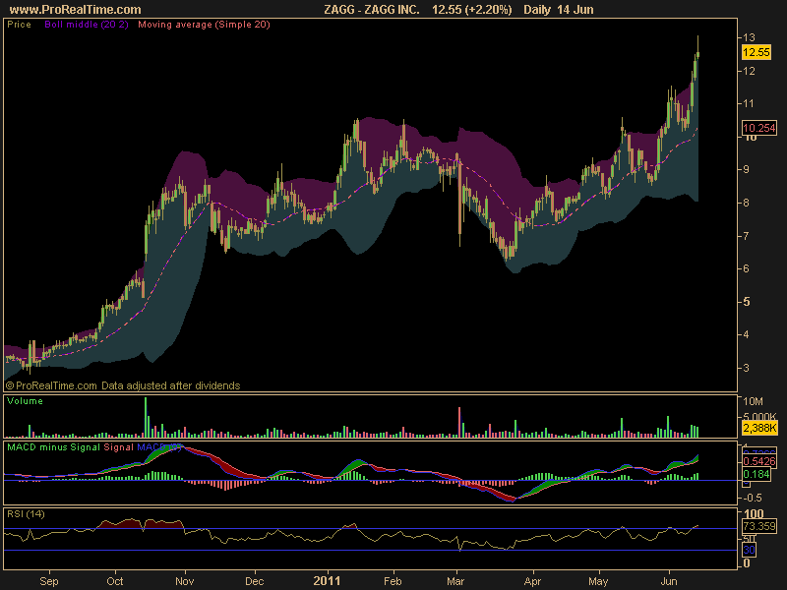This screenshot has height=590, width=787.
Task: Select the Boll middle (20 2) legend
Action: coord(87,24)
